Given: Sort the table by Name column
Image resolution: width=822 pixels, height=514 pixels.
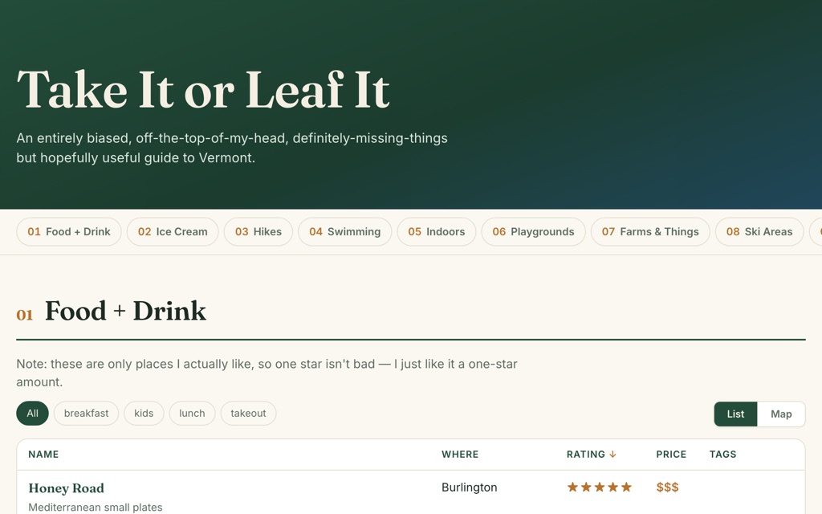Looking at the screenshot, I should click(x=43, y=455).
